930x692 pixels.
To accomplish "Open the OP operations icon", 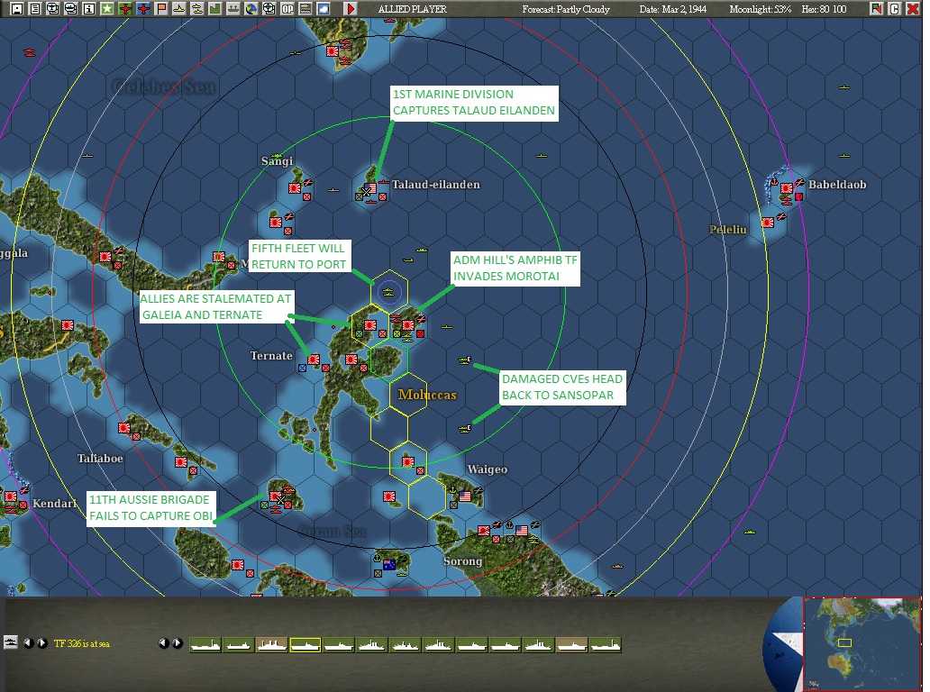I will coord(287,8).
